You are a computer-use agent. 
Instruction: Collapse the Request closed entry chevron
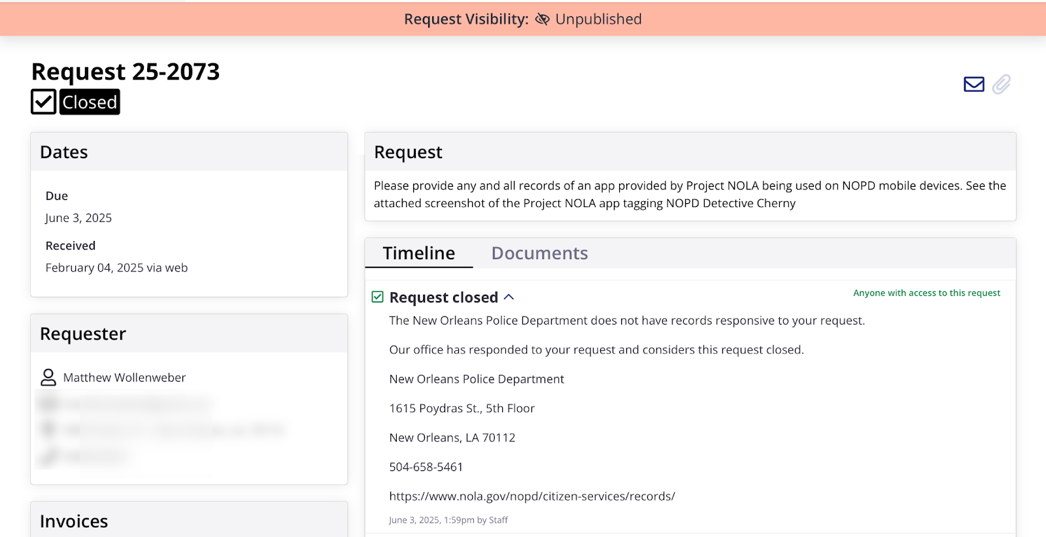(509, 297)
